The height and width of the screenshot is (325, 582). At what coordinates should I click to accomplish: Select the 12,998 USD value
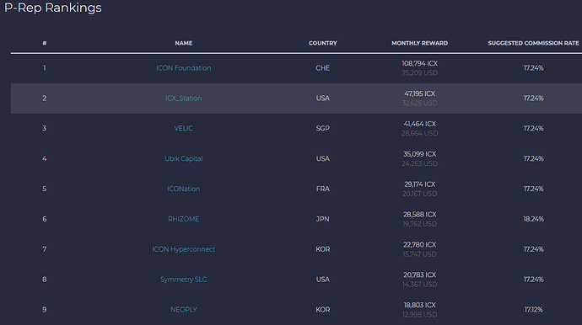[419, 315]
